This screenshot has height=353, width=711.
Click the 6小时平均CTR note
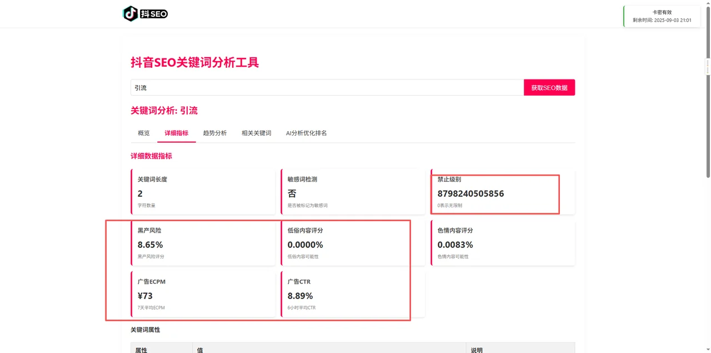(302, 308)
